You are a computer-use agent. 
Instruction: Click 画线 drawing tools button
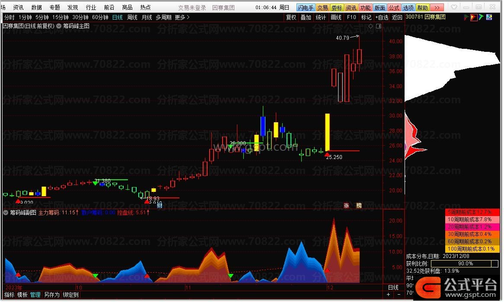pos(336,17)
